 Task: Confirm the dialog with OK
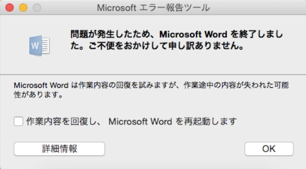269,149
